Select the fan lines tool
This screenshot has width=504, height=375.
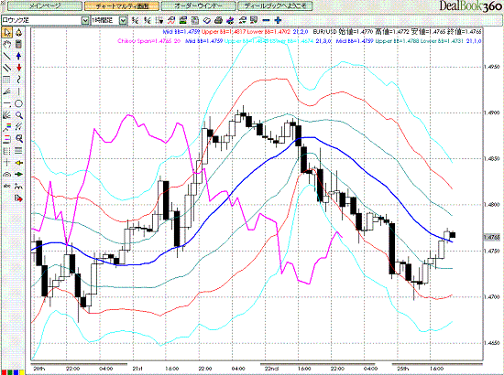(x=7, y=91)
